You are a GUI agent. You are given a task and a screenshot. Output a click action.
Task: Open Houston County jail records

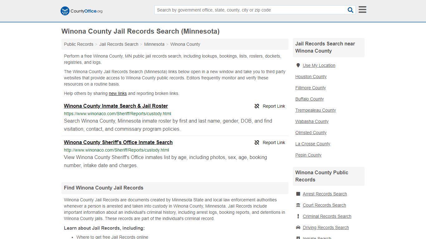tap(311, 77)
